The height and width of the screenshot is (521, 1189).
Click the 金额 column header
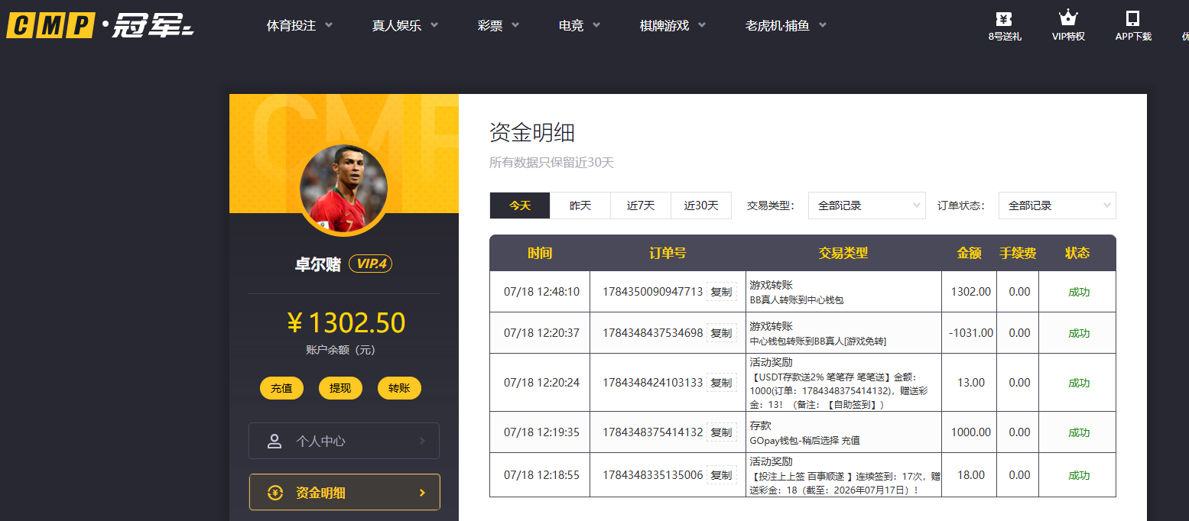pyautogui.click(x=969, y=253)
